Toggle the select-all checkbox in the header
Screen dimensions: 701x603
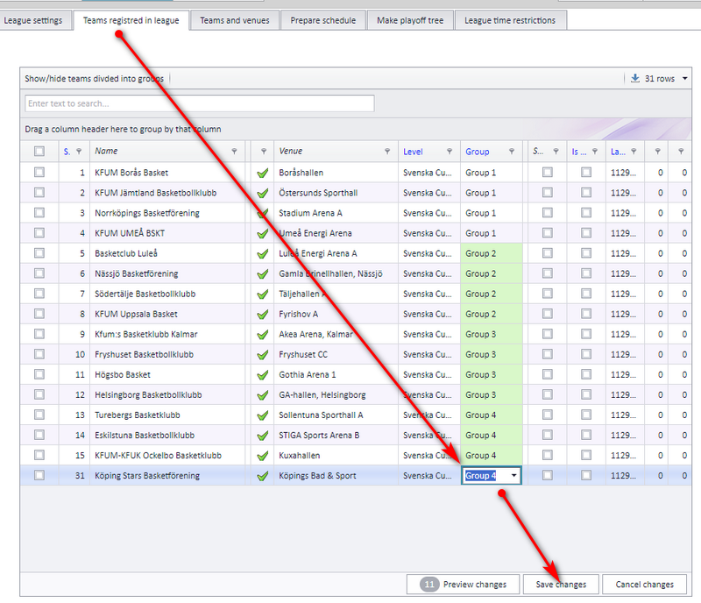[39, 152]
